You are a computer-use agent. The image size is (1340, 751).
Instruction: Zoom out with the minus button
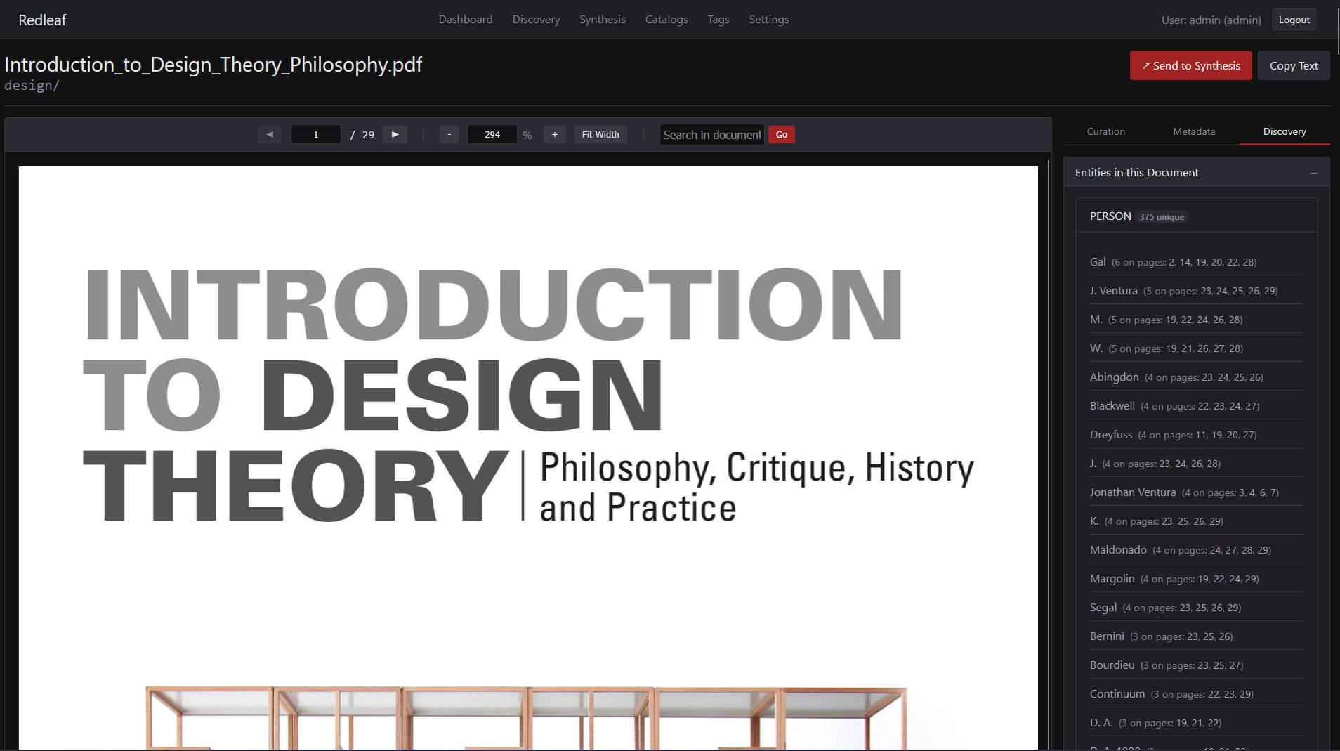tap(449, 134)
